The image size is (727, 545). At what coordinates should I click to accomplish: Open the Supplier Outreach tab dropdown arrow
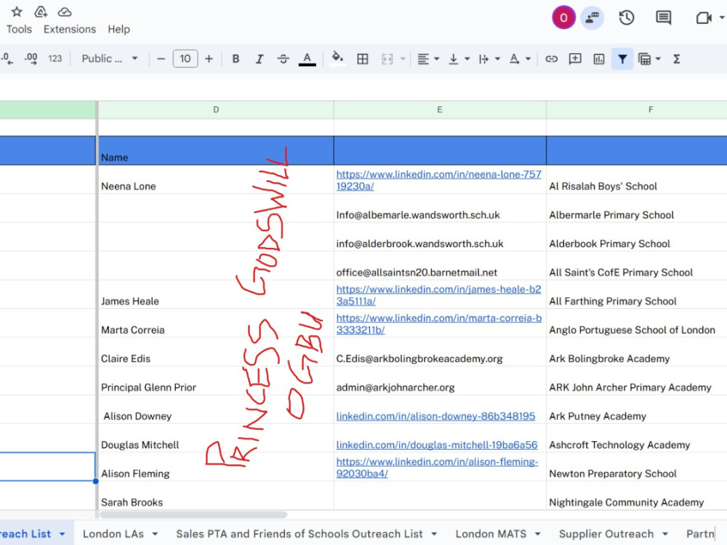click(x=665, y=534)
